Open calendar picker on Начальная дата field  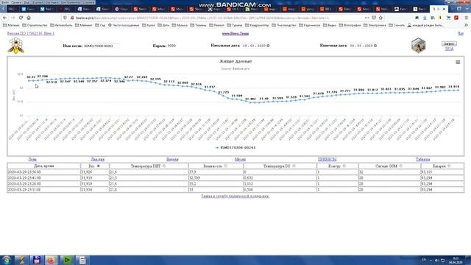(x=268, y=46)
